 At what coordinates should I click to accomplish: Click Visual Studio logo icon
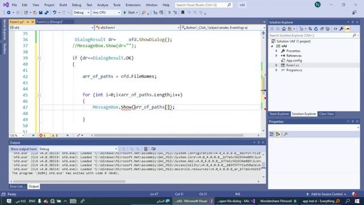6,5
